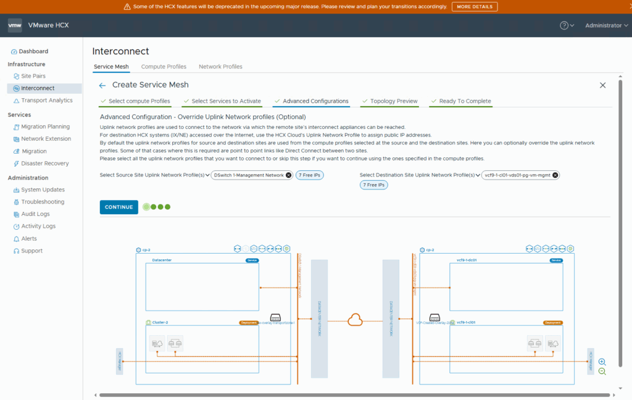This screenshot has height=400, width=632.
Task: Open Site Pairs in the sidebar
Action: click(x=33, y=76)
